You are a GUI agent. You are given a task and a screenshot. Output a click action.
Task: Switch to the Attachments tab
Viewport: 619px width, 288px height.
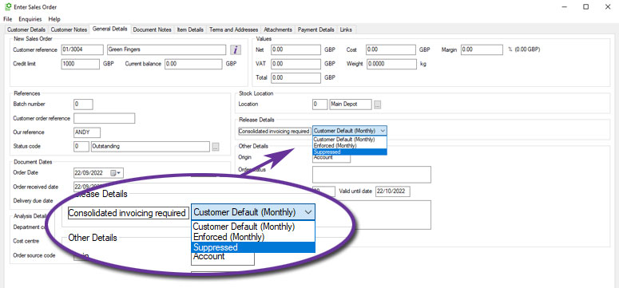click(x=278, y=30)
